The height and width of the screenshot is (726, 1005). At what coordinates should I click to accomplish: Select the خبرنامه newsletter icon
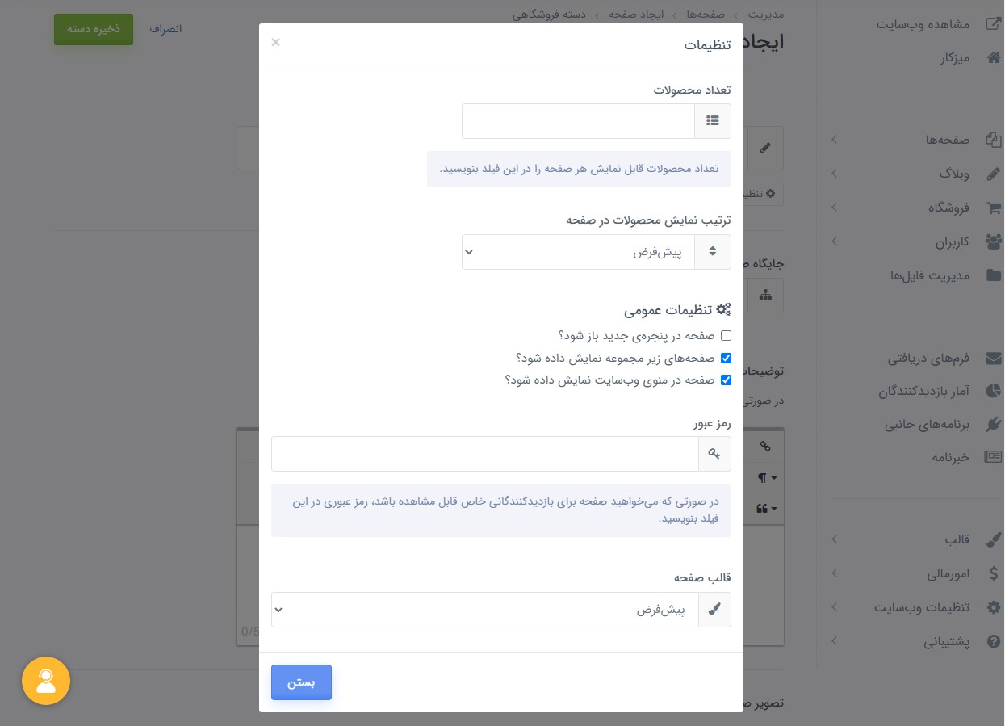coord(994,456)
